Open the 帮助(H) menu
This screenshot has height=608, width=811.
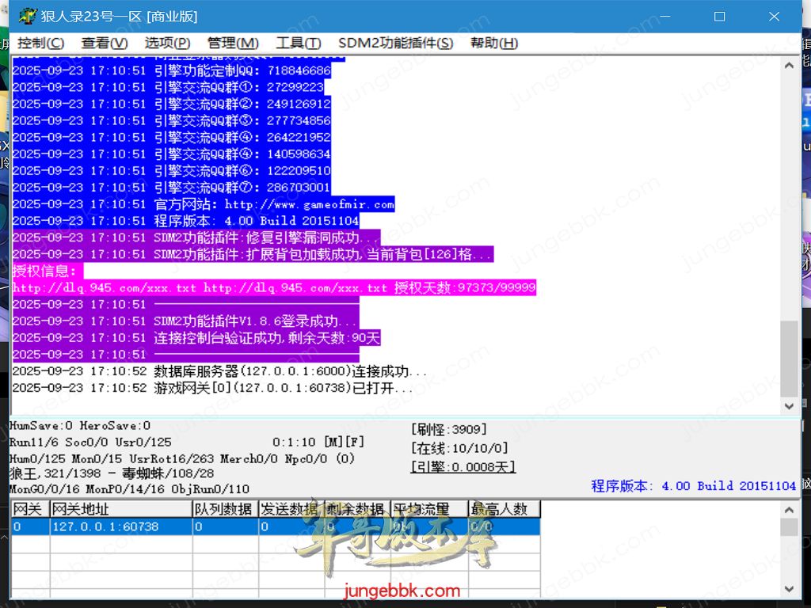tap(493, 43)
